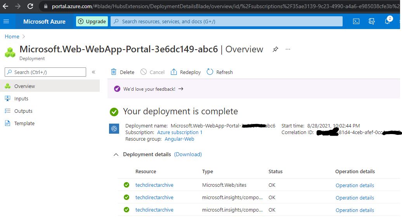Download the deployment details
This screenshot has height=217, width=402.
[188, 154]
